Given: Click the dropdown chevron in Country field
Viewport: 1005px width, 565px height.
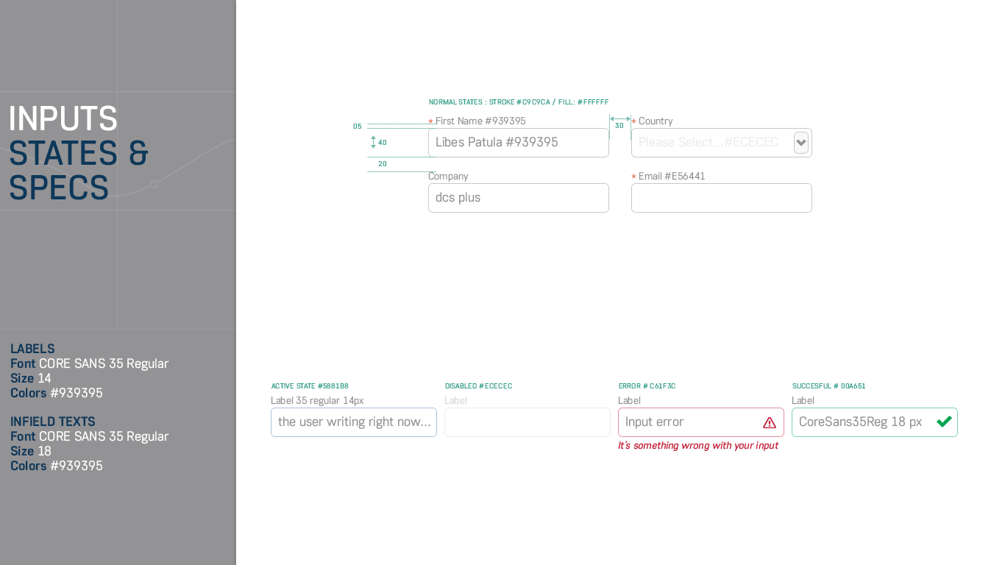Looking at the screenshot, I should coord(801,143).
